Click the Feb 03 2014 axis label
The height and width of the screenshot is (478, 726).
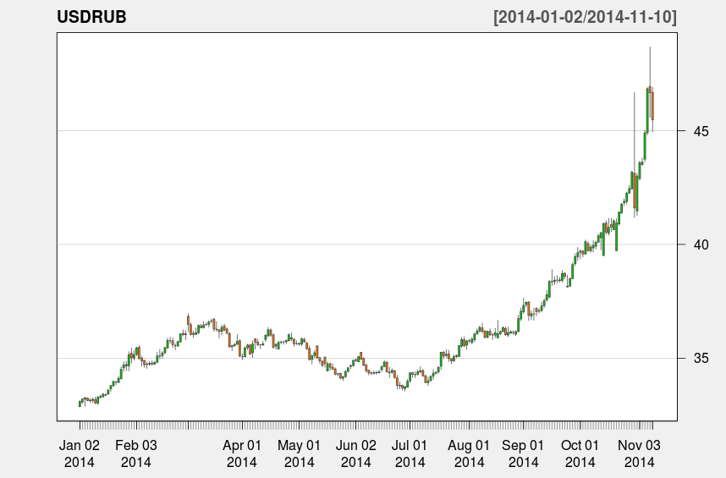[x=136, y=453]
